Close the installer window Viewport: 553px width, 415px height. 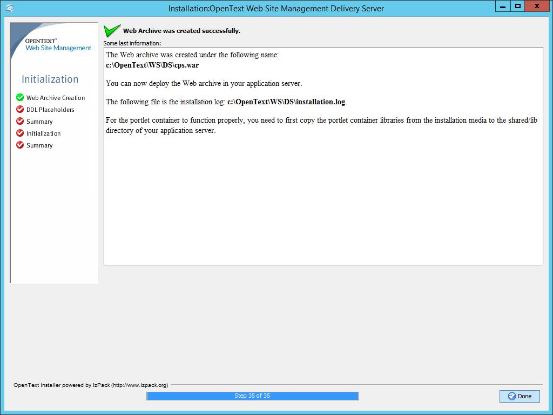(537, 6)
